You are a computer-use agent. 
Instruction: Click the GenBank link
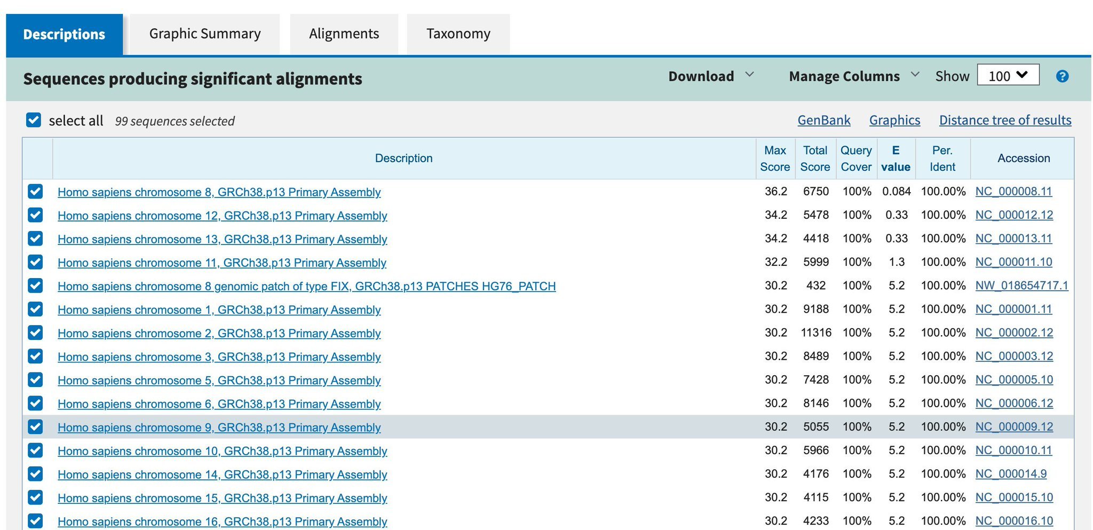pyautogui.click(x=823, y=120)
